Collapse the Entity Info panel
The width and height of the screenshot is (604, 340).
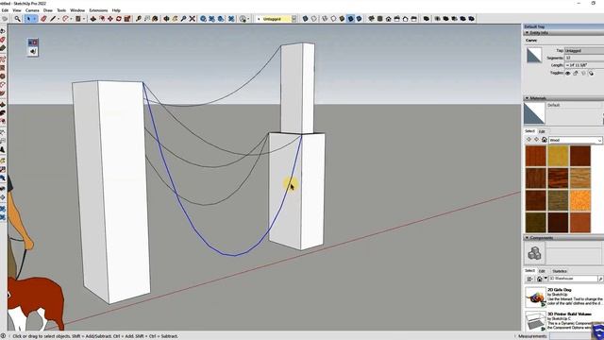[527, 33]
